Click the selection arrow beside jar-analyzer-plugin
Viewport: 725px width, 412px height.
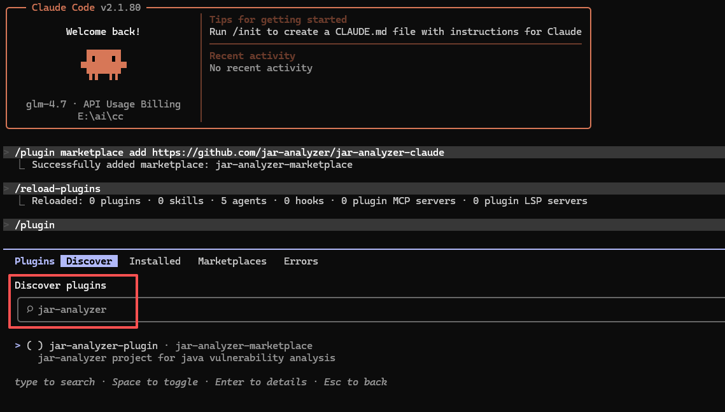click(18, 345)
